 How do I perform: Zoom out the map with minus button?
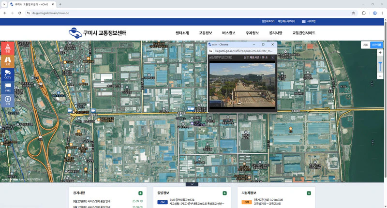(380, 76)
